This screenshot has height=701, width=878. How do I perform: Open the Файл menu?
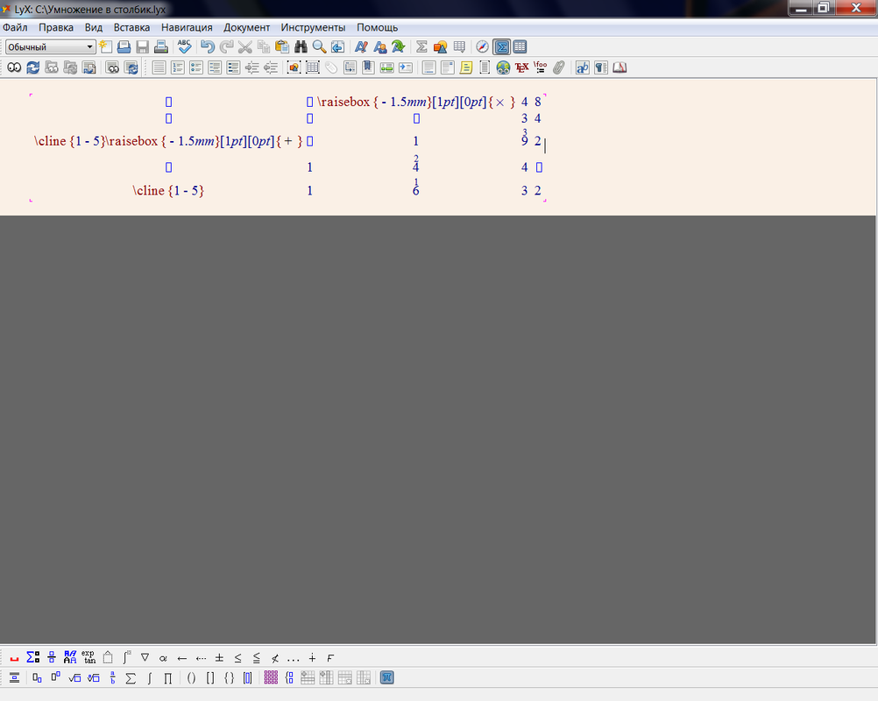(x=15, y=27)
